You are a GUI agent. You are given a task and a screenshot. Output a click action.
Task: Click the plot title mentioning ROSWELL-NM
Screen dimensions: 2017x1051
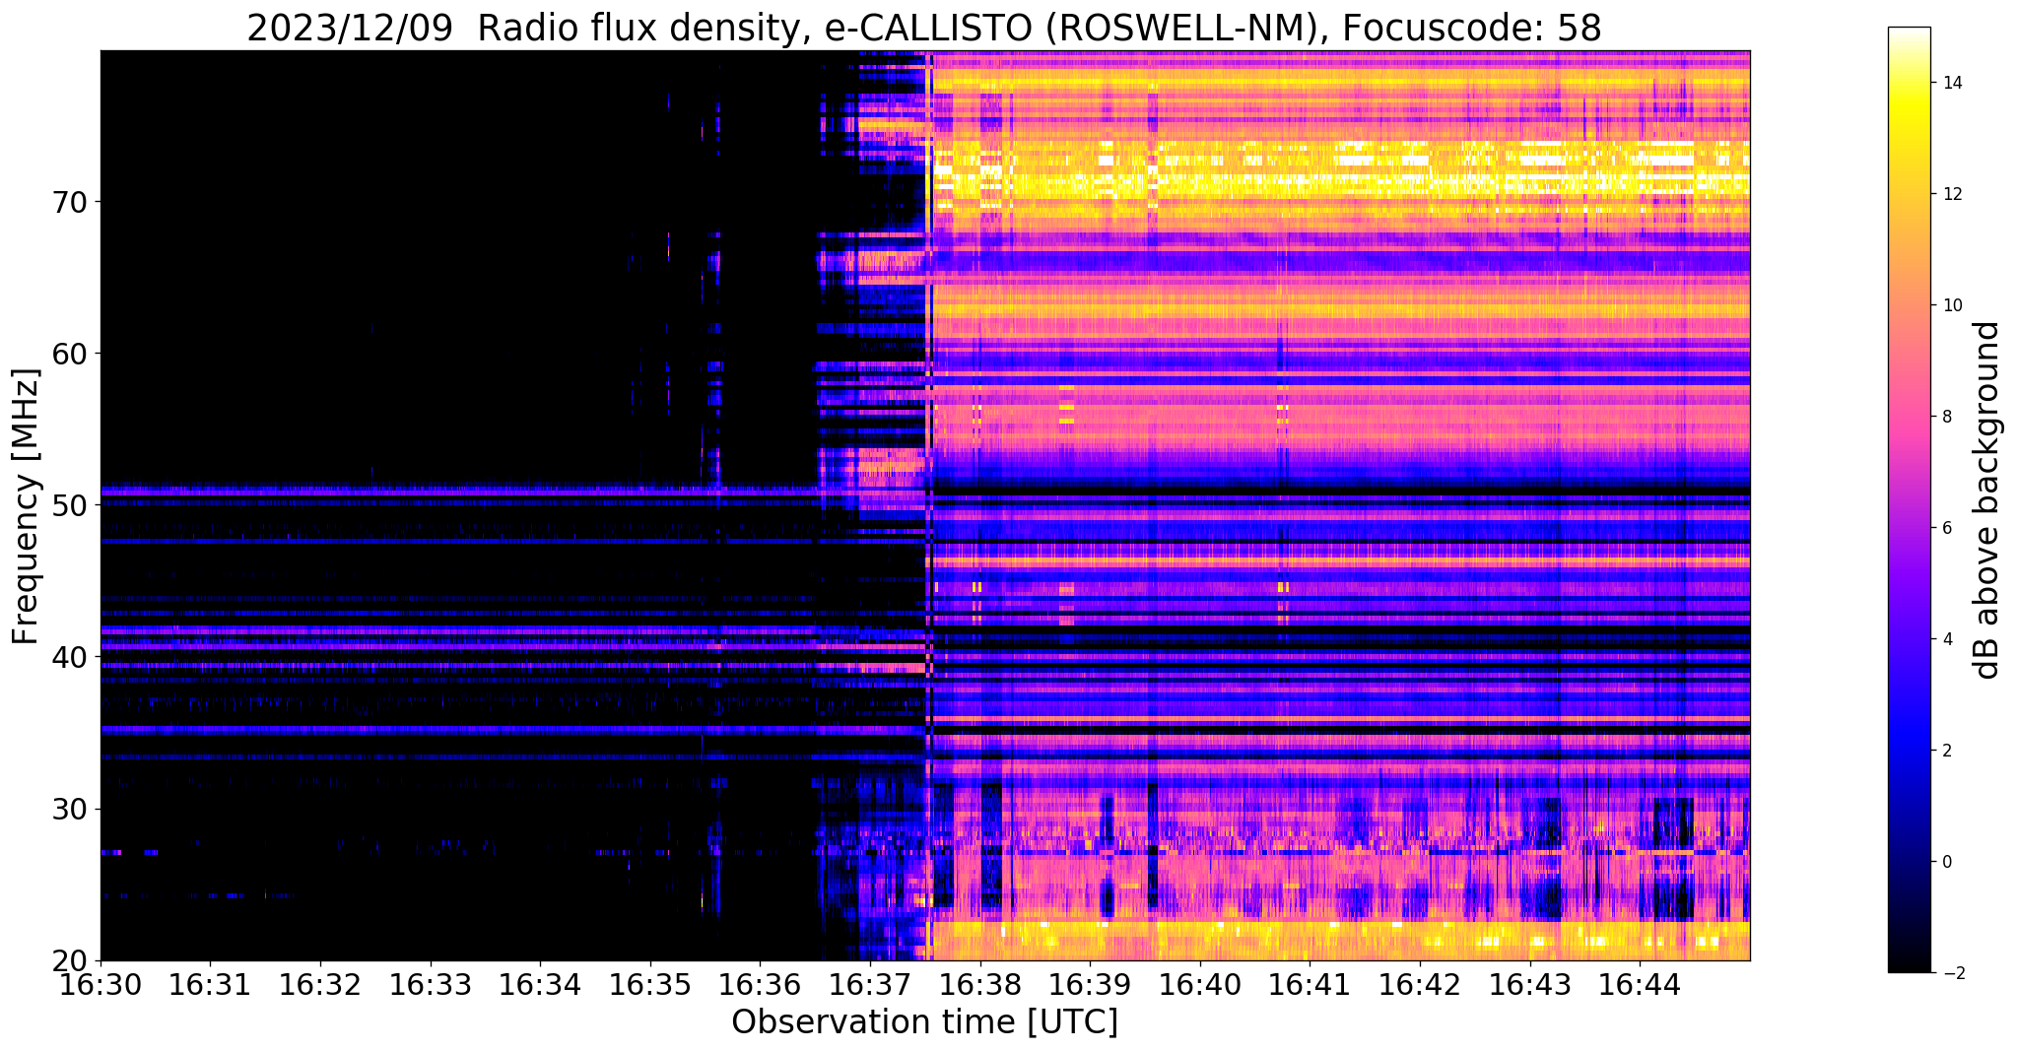[x=924, y=28]
